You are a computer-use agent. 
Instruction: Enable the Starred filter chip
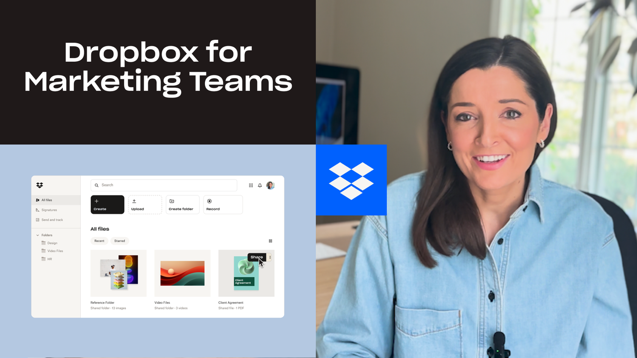(x=119, y=241)
